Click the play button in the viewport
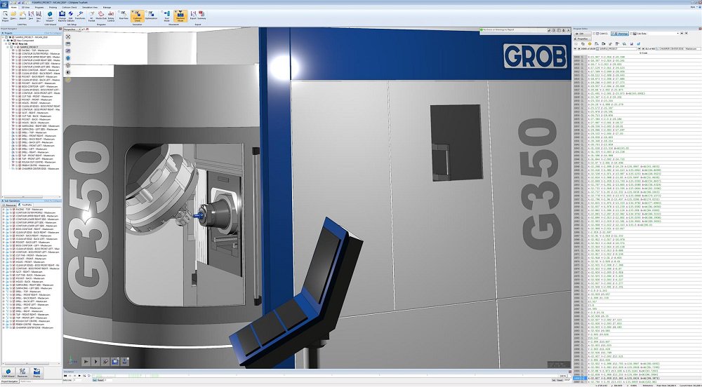702x387 pixels. [95, 361]
